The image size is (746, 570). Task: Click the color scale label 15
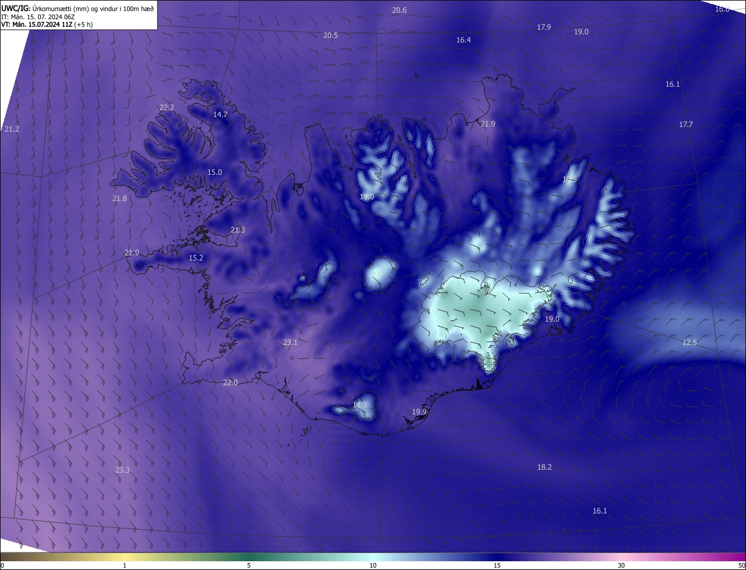[497, 565]
